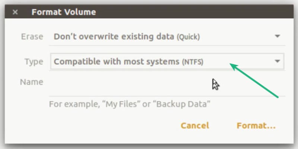Screen dimensions: 298x149
Task: Click the Format... button
Action: pyautogui.click(x=256, y=126)
